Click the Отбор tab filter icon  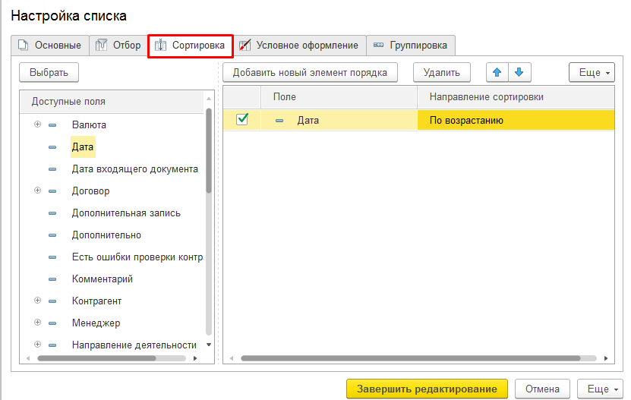[101, 46]
